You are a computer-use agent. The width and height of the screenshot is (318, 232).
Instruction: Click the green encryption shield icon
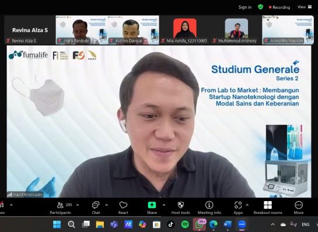point(260,7)
